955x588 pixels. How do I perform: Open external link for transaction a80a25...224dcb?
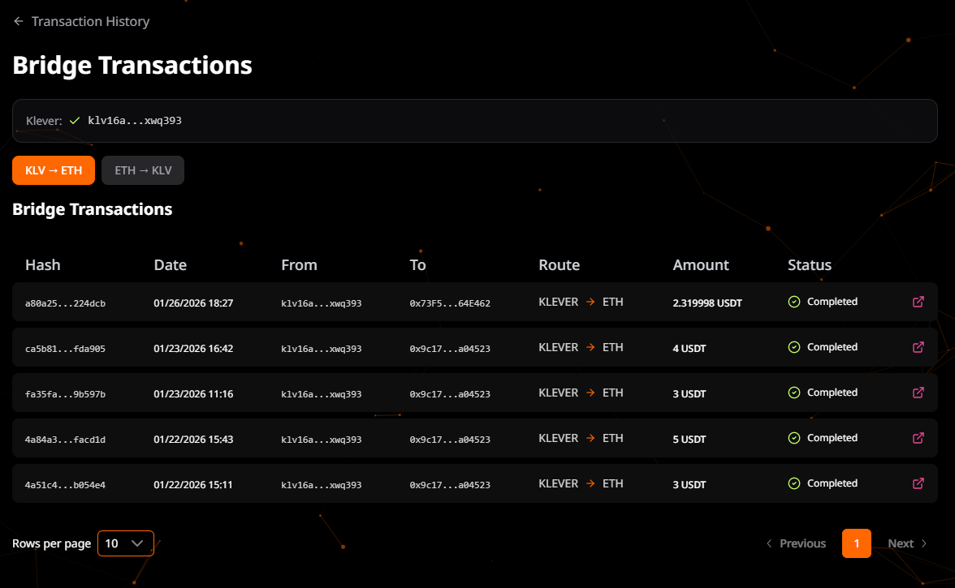[918, 302]
